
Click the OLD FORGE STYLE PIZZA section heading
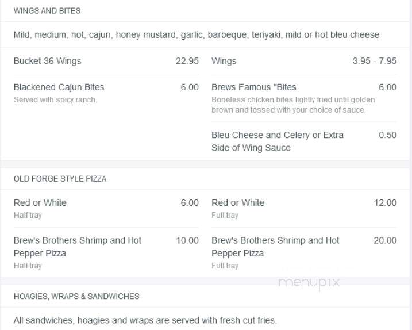[x=60, y=179]
